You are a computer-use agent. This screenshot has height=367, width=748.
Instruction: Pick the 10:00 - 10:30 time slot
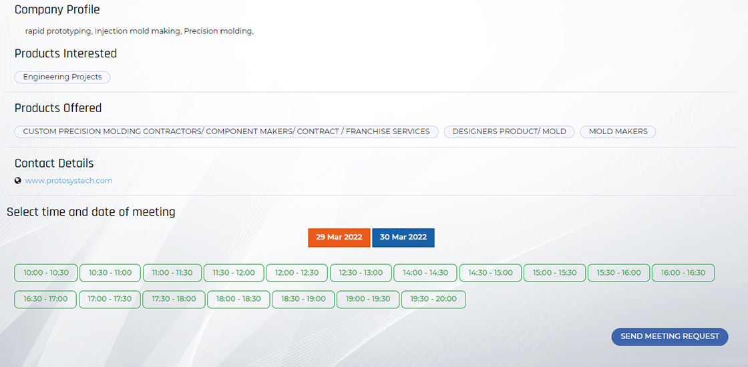pyautogui.click(x=46, y=273)
